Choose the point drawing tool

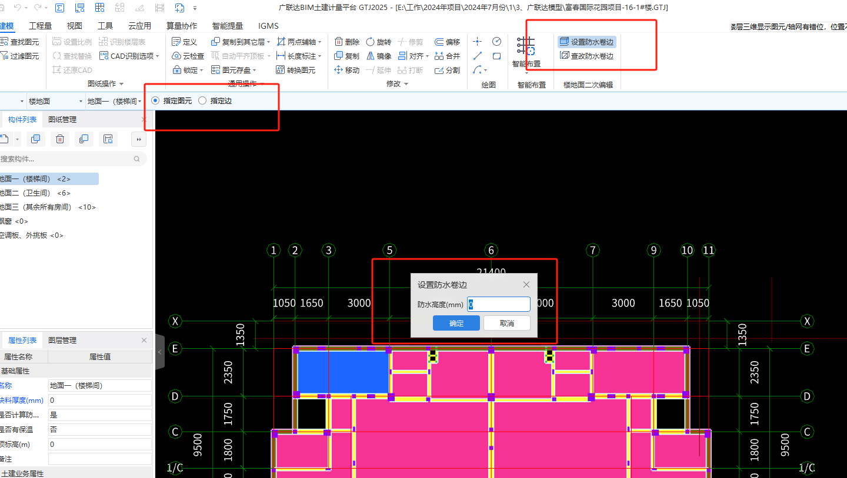(x=478, y=41)
